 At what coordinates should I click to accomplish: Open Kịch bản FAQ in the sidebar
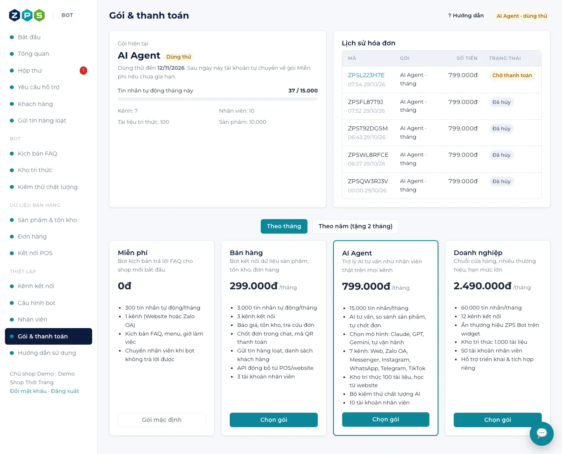click(x=48, y=154)
